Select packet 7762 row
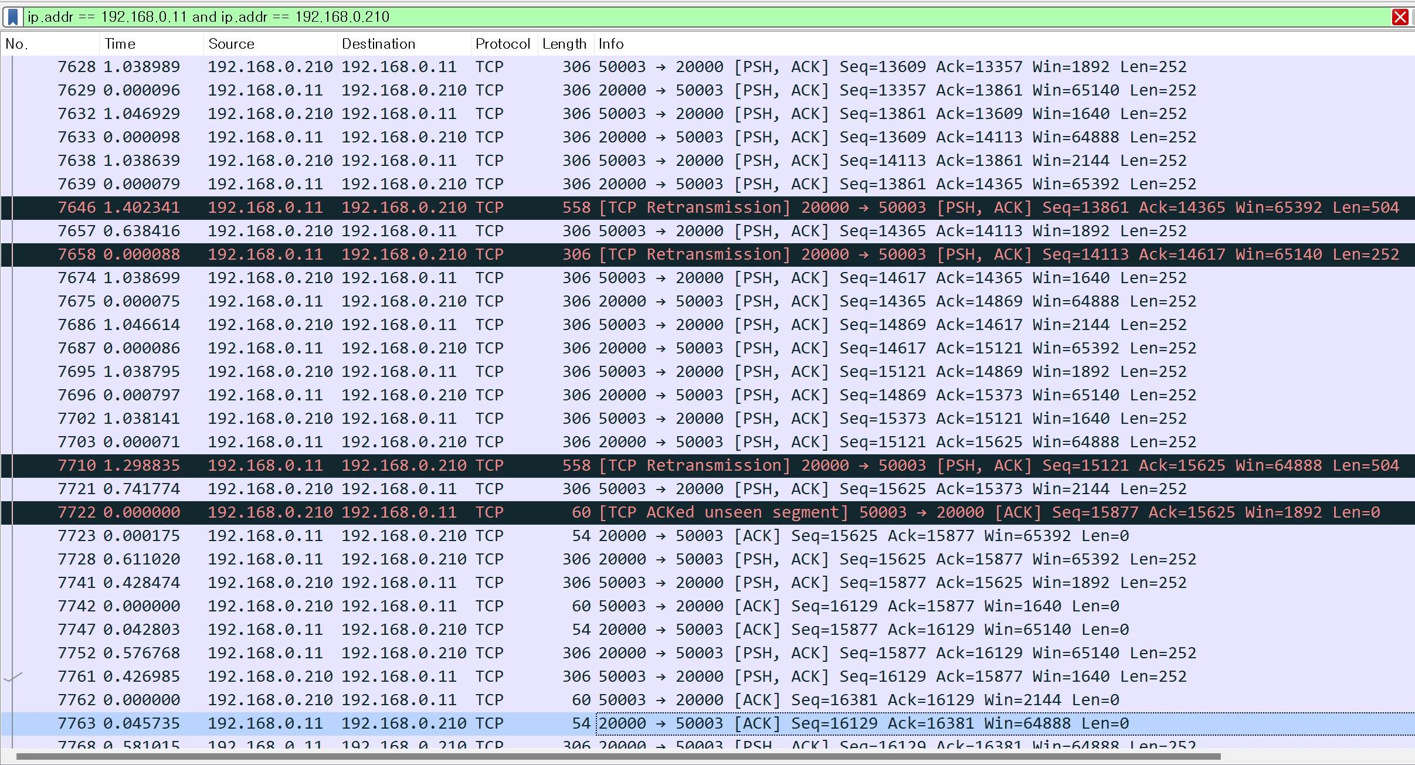 (708, 700)
